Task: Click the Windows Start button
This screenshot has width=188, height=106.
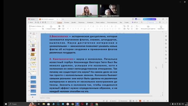Action: click(x=6, y=104)
